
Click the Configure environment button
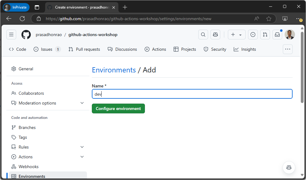pos(118,108)
